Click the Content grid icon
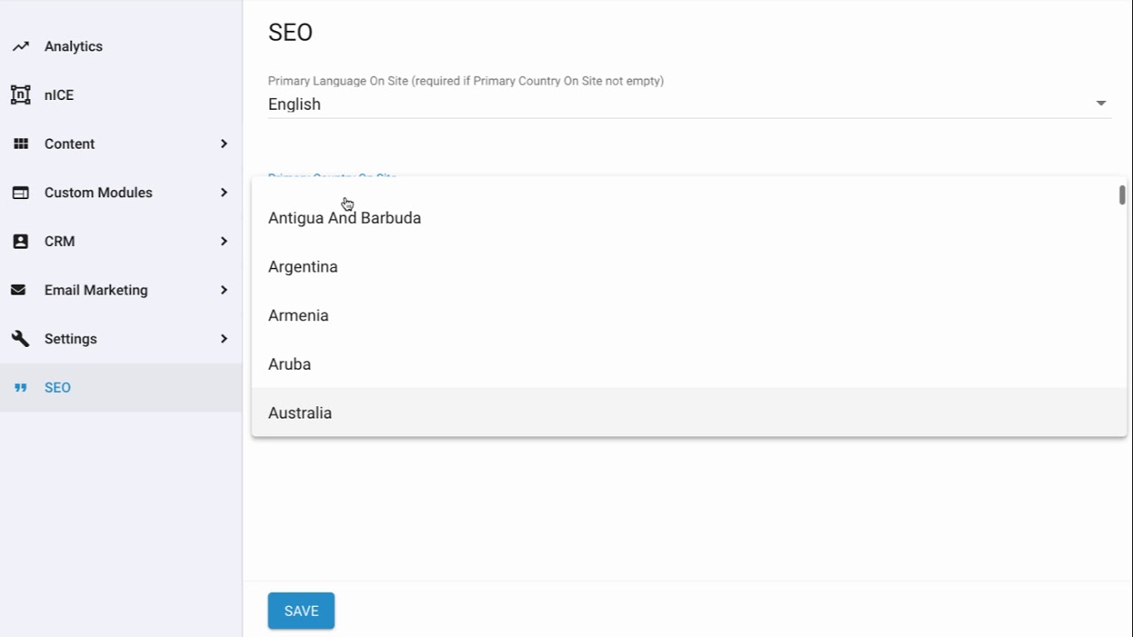This screenshot has width=1133, height=637. [x=20, y=143]
